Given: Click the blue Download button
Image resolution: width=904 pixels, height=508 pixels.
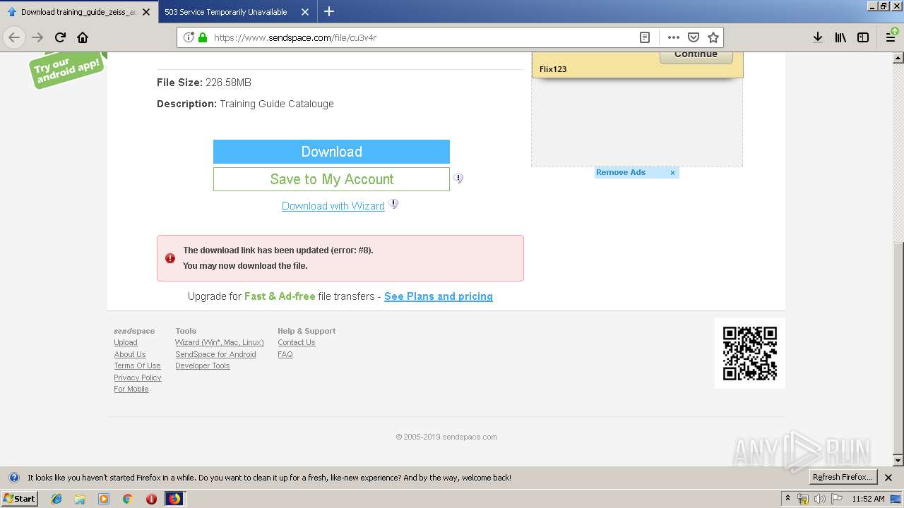Looking at the screenshot, I should [x=331, y=152].
